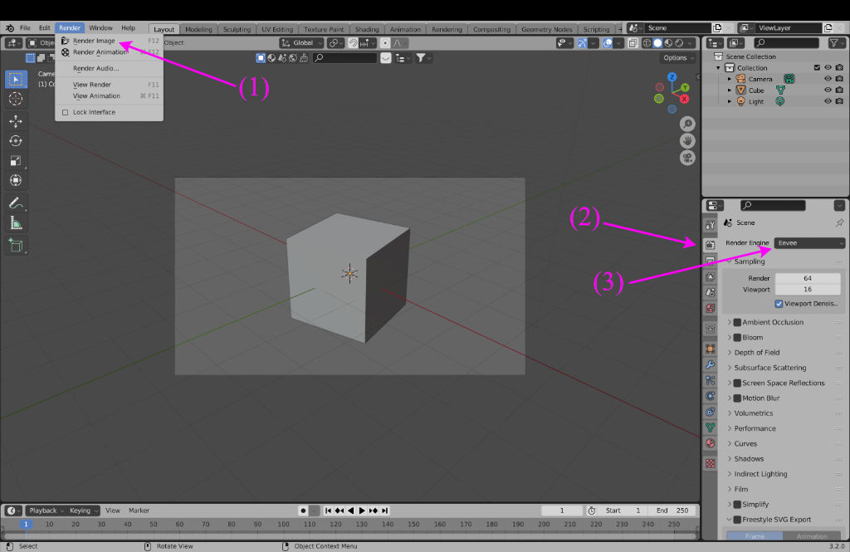The image size is (850, 552).
Task: Toggle camera view with camera icon
Action: point(687,158)
